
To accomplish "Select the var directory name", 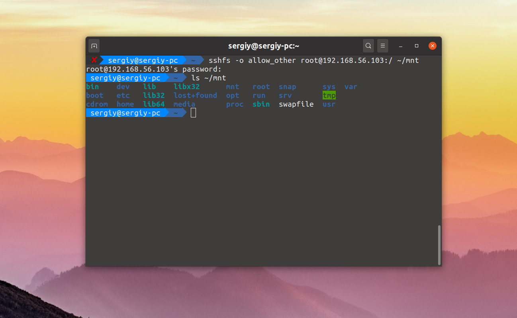I will (351, 87).
